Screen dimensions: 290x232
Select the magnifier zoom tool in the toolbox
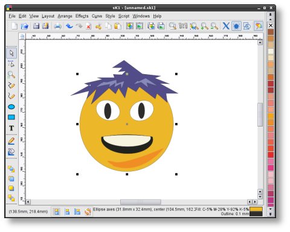pyautogui.click(x=11, y=75)
